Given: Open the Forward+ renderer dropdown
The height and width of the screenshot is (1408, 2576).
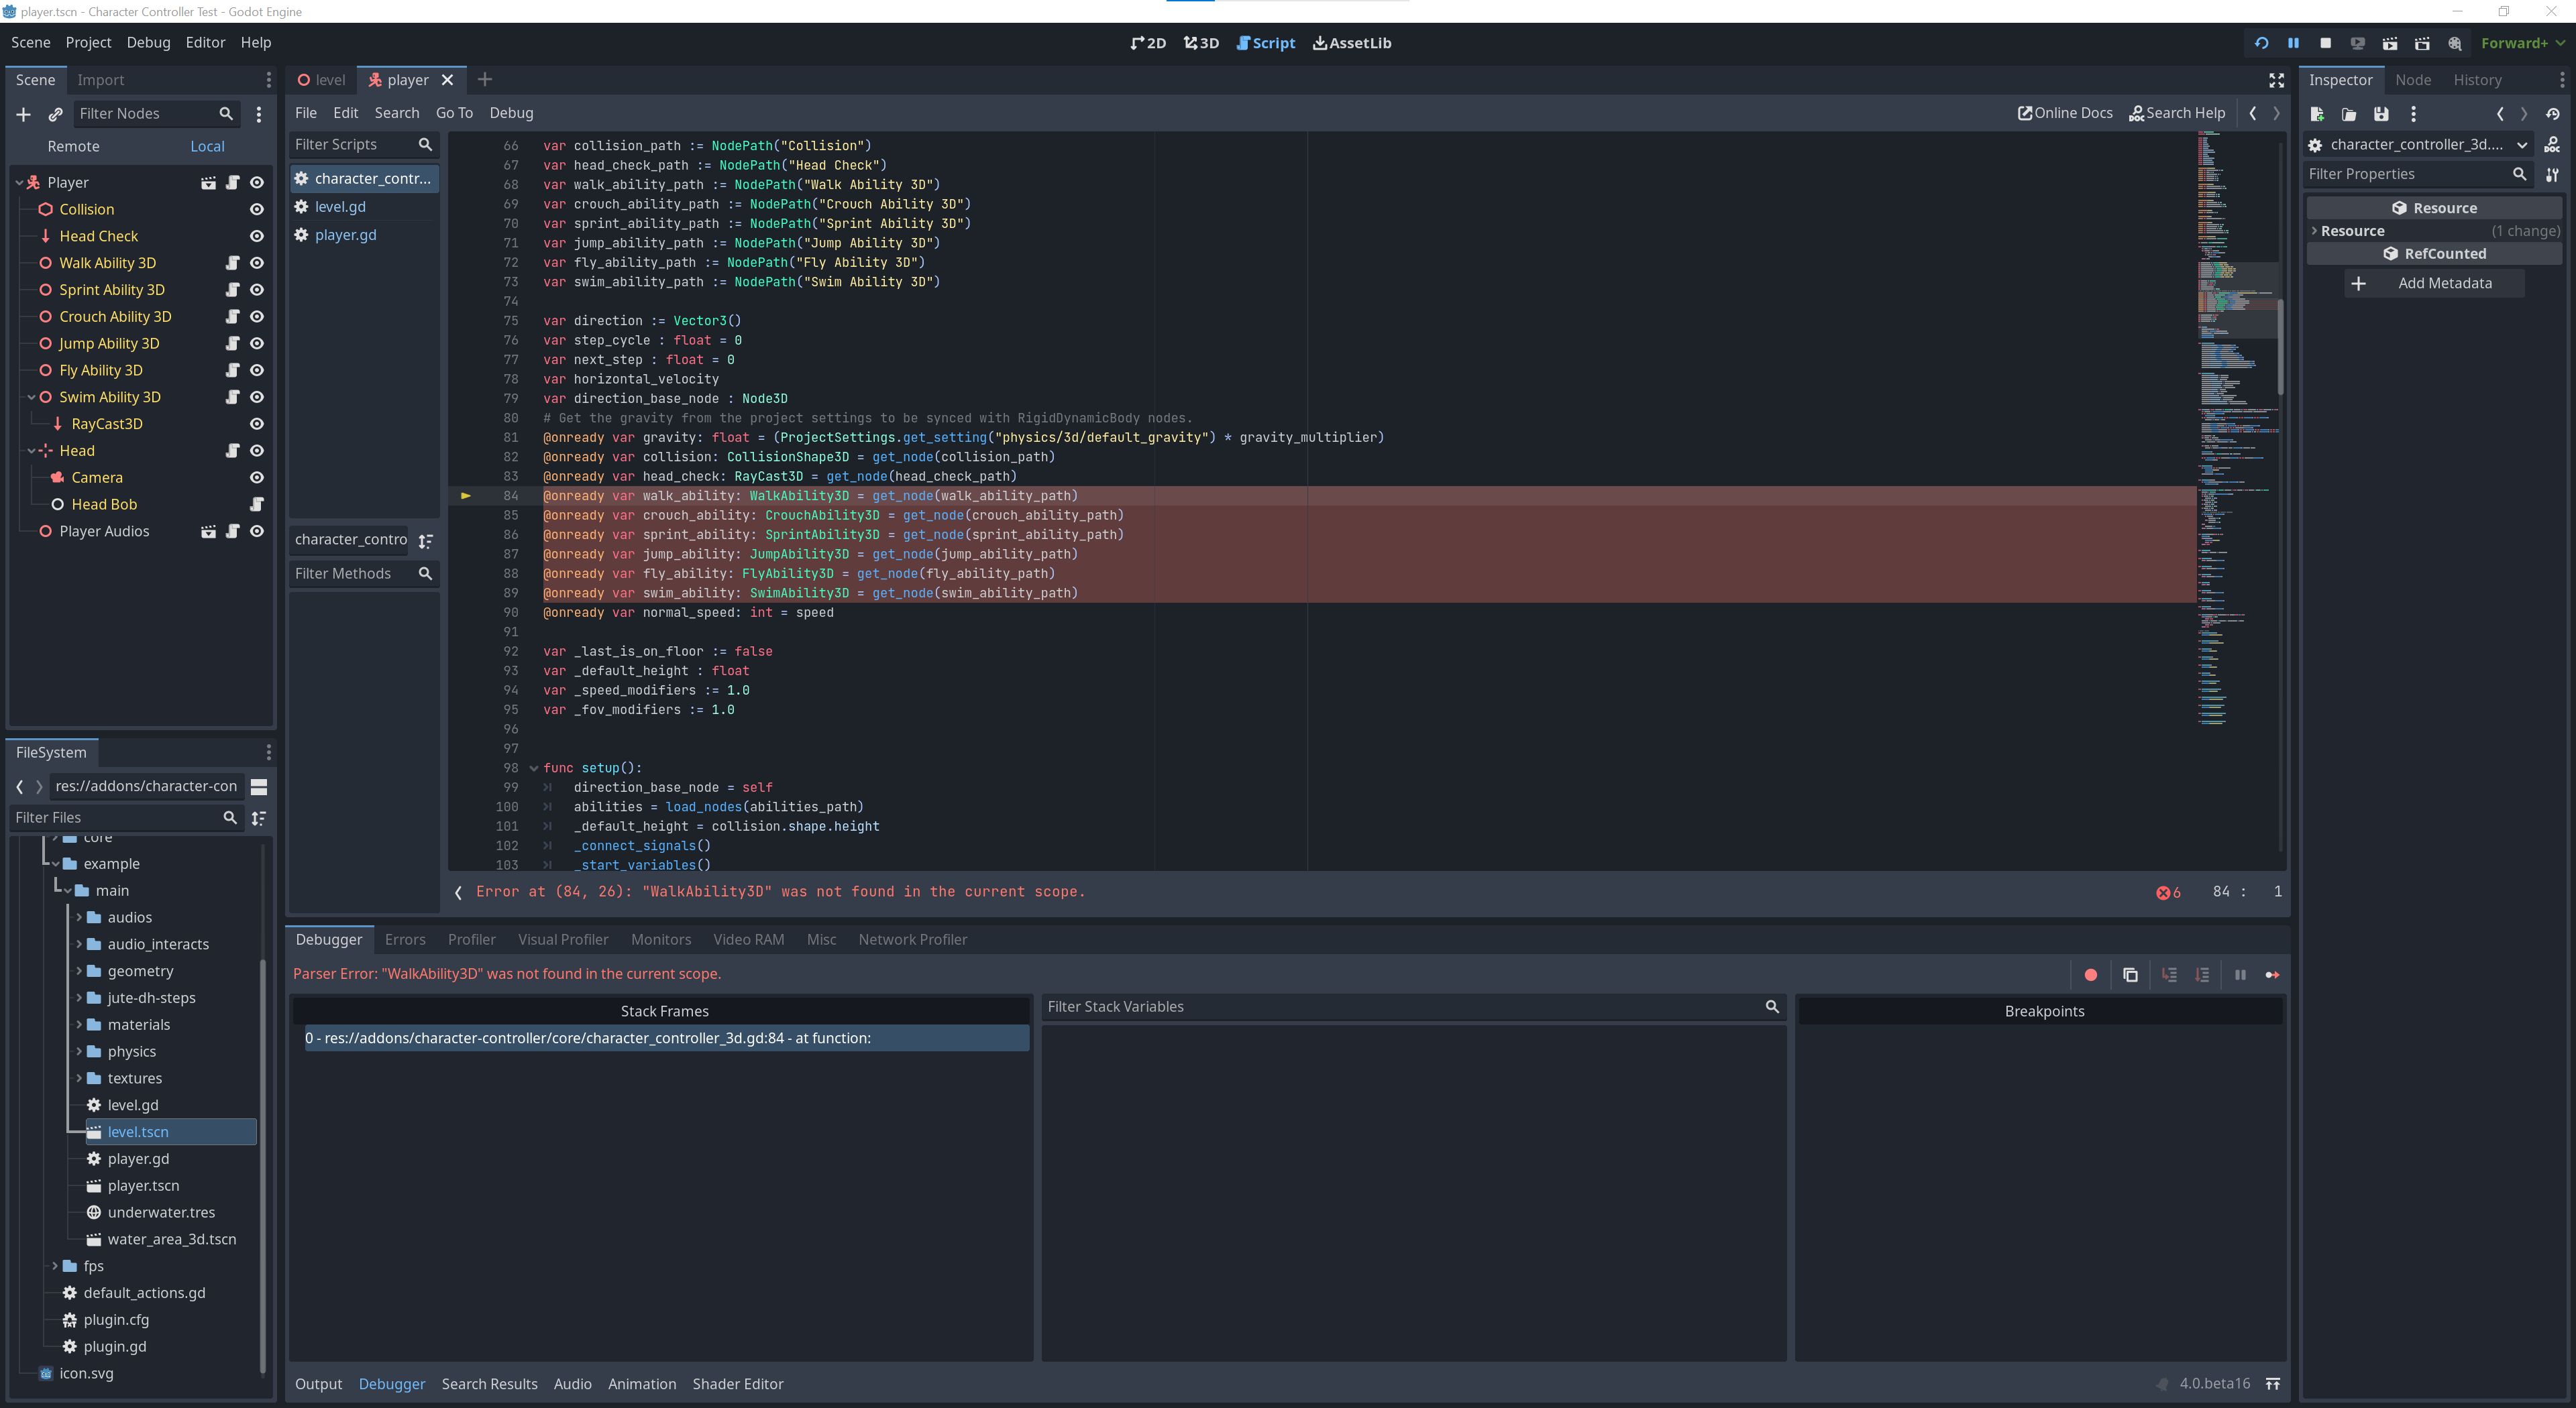Looking at the screenshot, I should click(x=2521, y=43).
